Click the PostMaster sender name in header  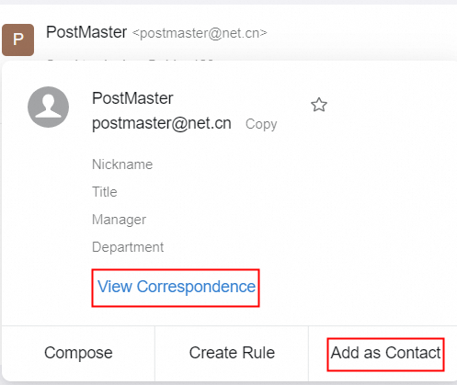[x=86, y=32]
